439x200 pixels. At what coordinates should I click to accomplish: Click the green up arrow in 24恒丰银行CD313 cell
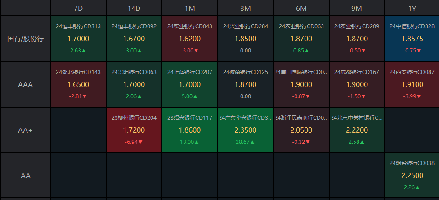(x=84, y=51)
